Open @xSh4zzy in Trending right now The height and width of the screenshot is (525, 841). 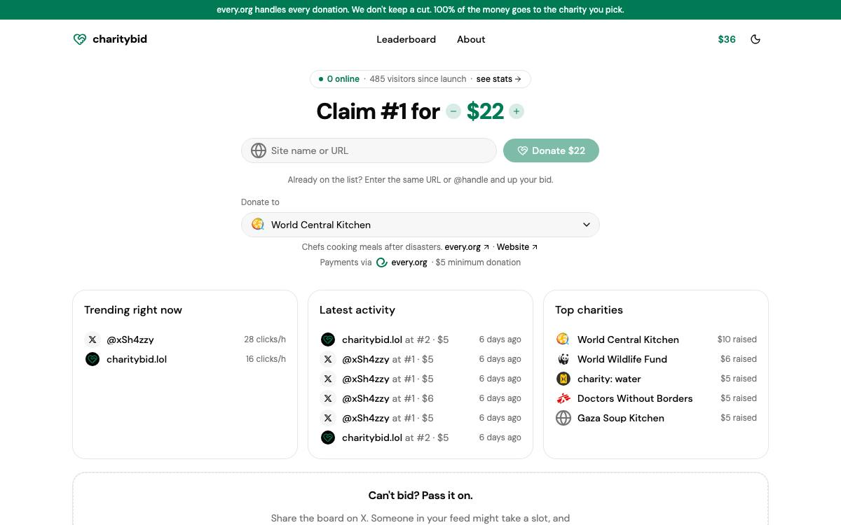[x=130, y=339]
